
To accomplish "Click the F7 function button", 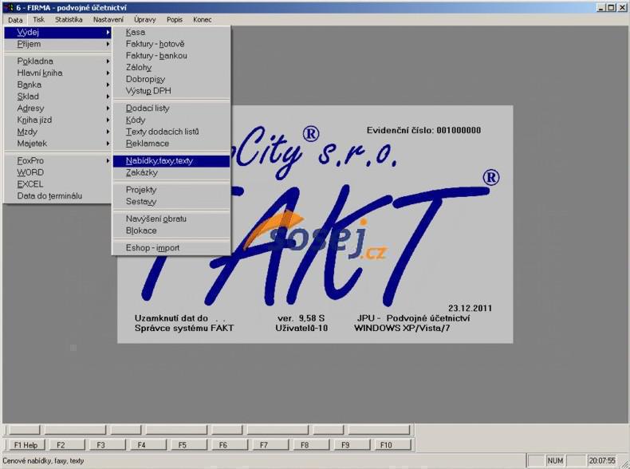I will [x=270, y=445].
